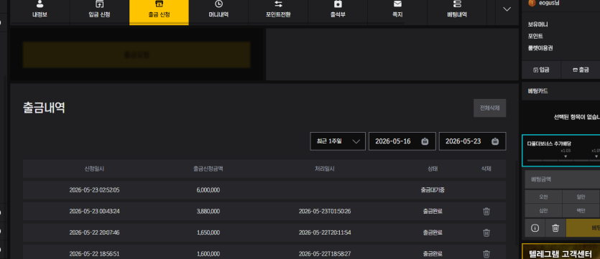The width and height of the screenshot is (600, 259).
Task: Click the 1,600,000 amount cell
Action: tap(208, 254)
